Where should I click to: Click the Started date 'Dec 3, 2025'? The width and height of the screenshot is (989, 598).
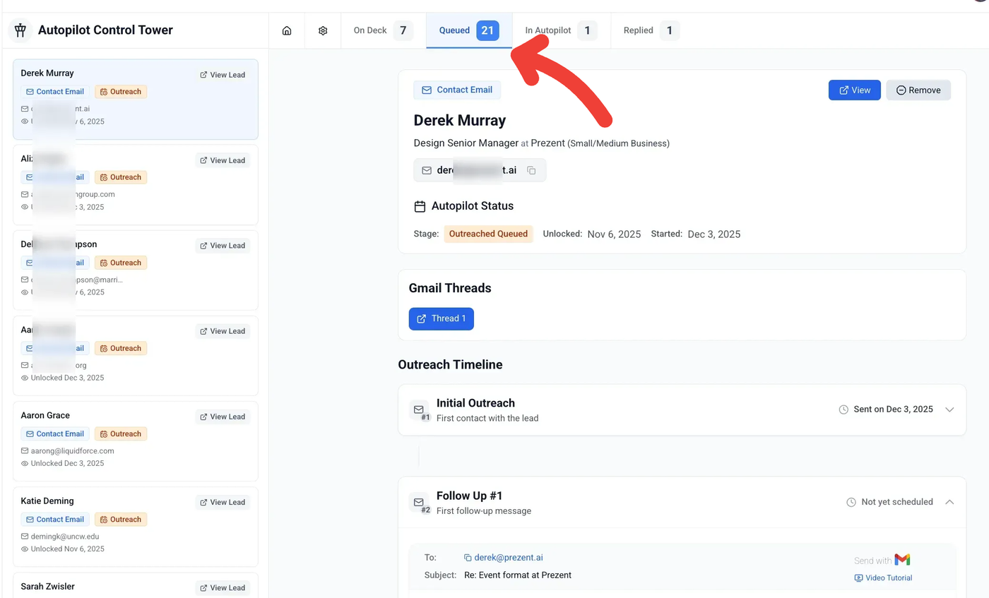pos(714,234)
